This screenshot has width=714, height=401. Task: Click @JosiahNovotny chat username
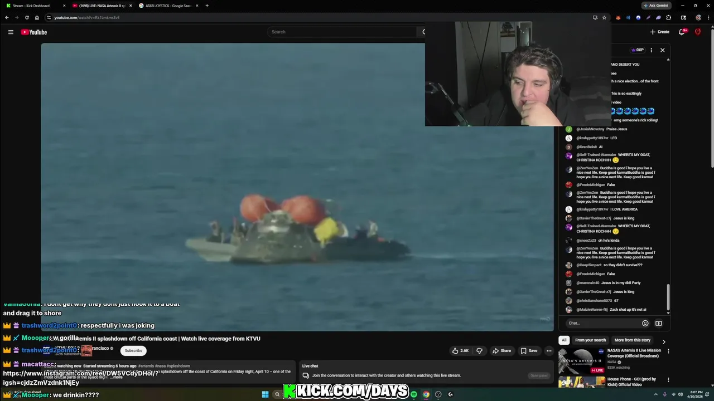click(x=590, y=129)
